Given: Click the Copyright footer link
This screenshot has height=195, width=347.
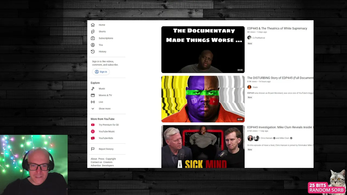Looking at the screenshot, I should click(x=111, y=159).
